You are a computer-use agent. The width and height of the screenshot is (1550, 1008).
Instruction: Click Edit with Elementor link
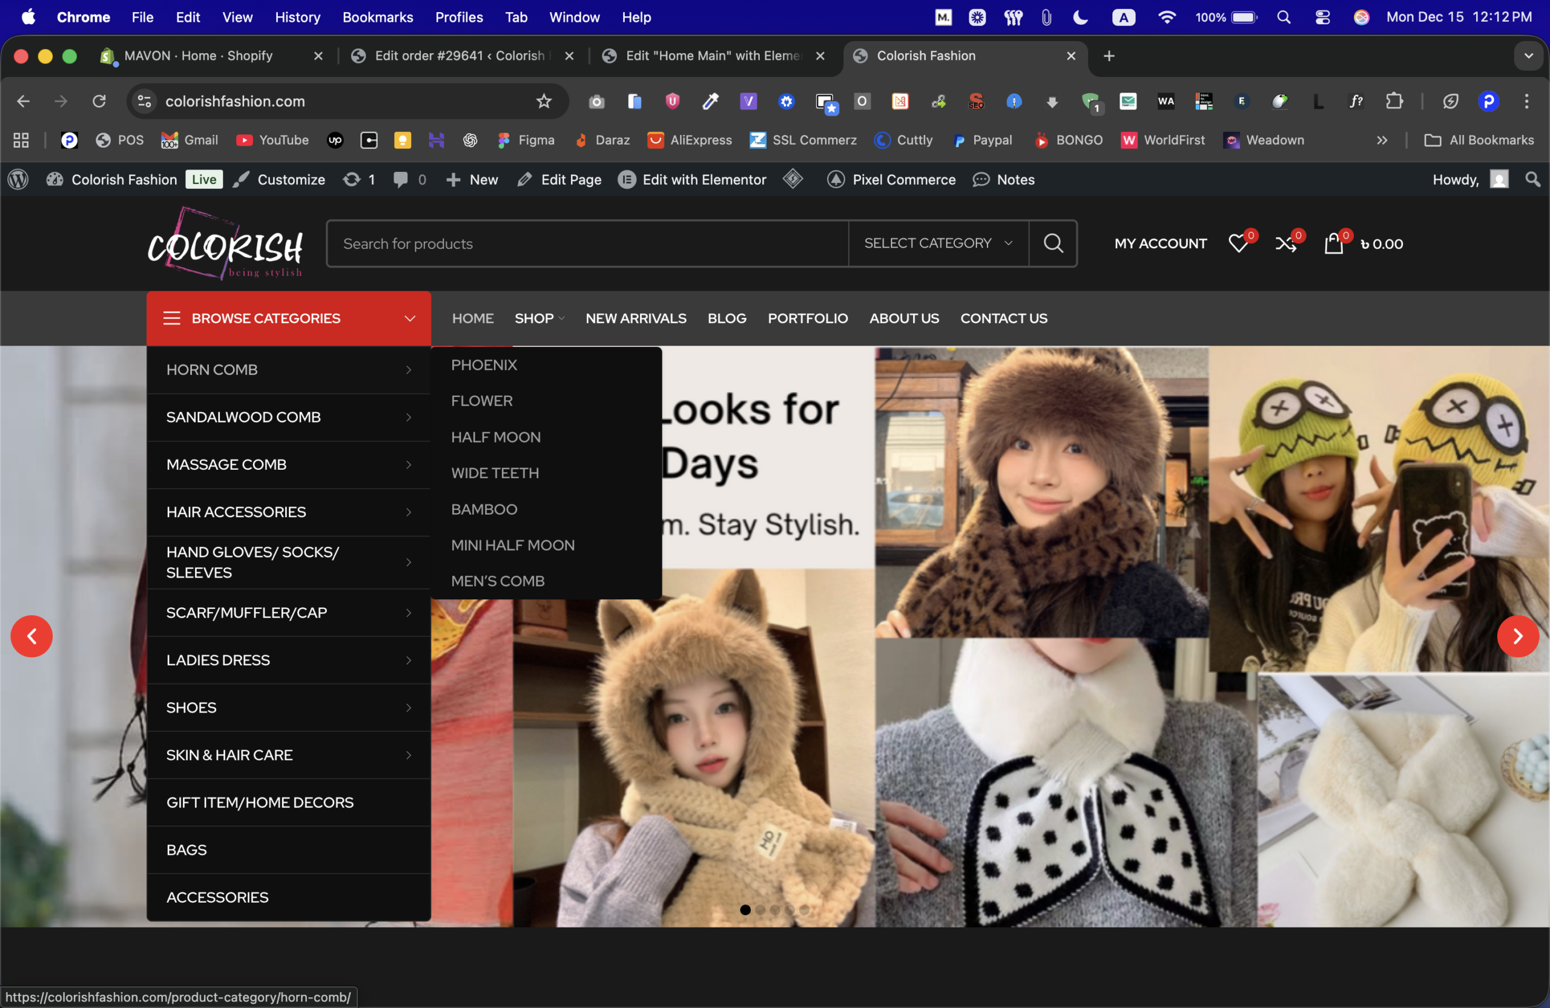[704, 180]
